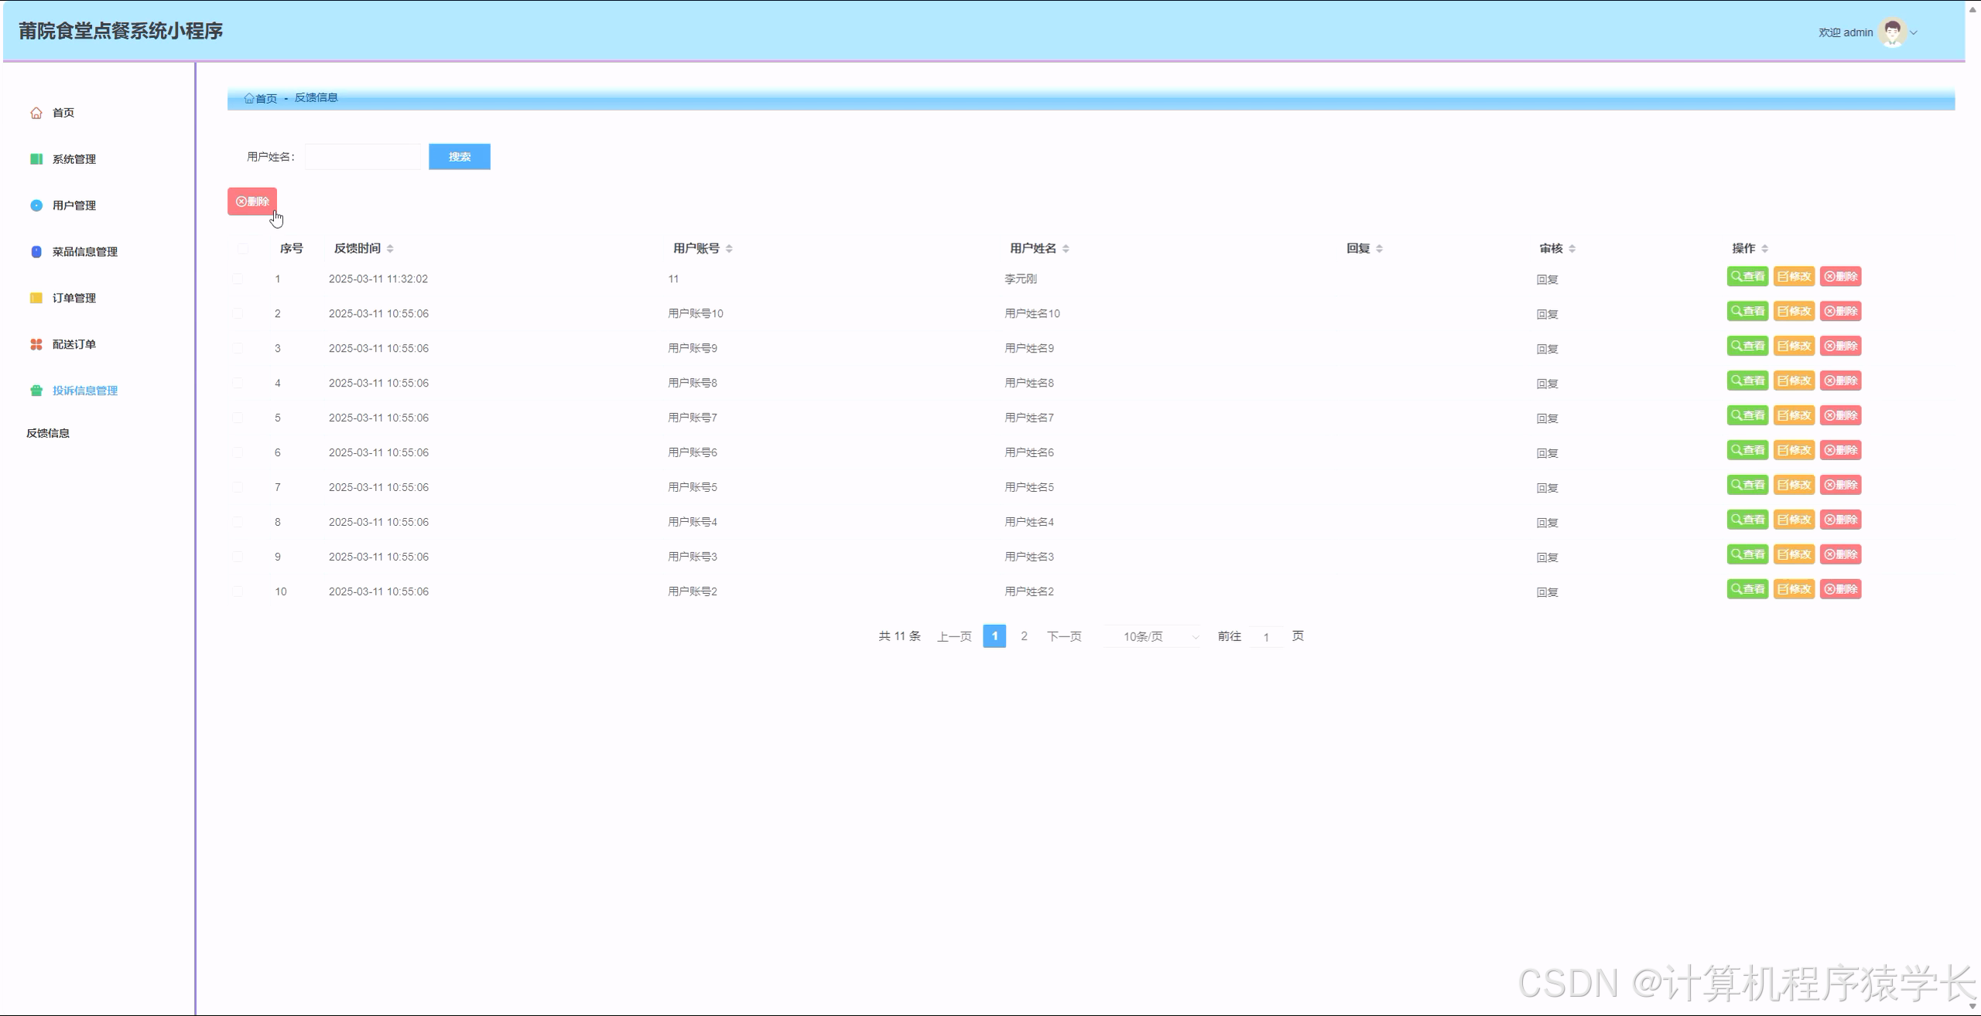The image size is (1981, 1016).
Task: Check the checkbox for row 1 李元刚
Action: click(238, 279)
